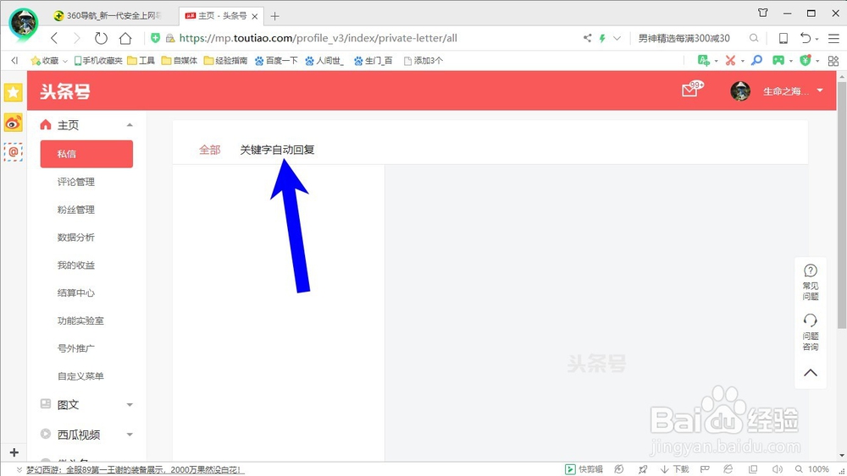Open the browser home page
Screen dimensions: 847x476
click(x=125, y=38)
